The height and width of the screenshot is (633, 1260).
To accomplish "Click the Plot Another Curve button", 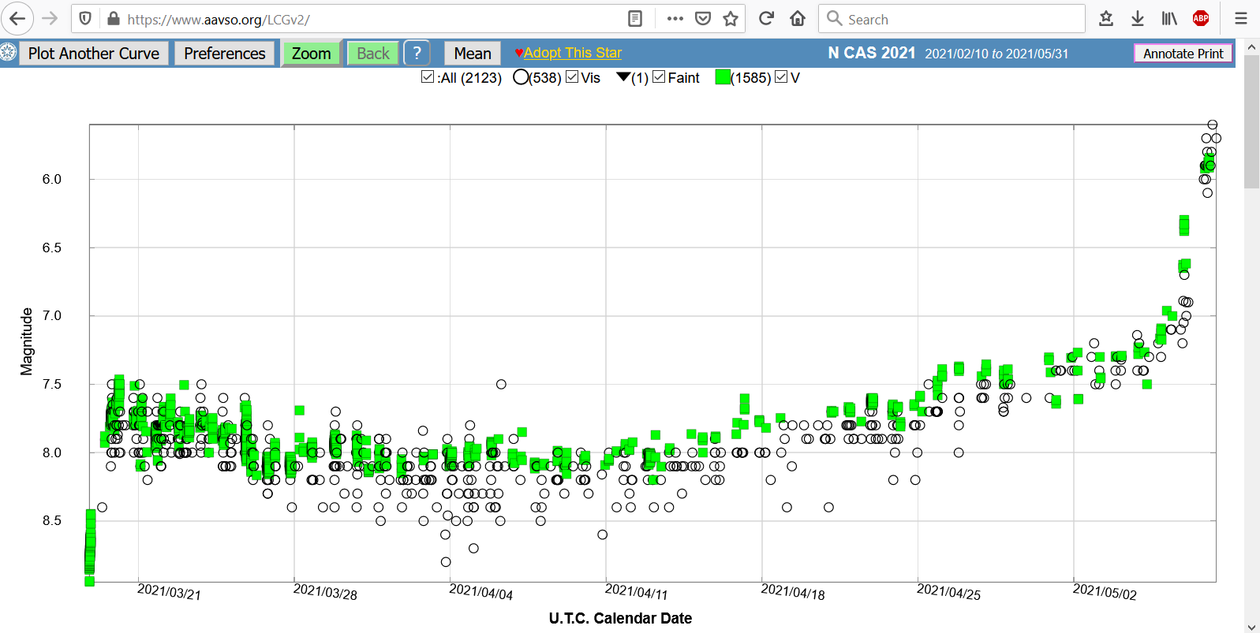I will pos(93,54).
